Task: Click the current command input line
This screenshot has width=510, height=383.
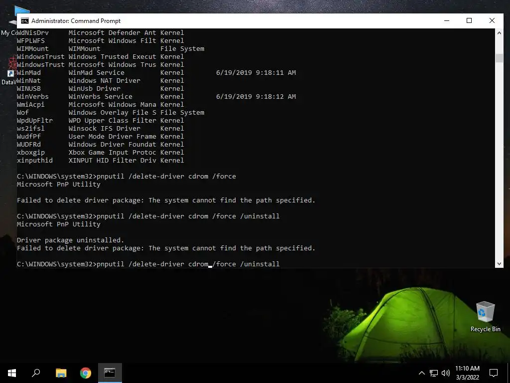Action: tap(148, 264)
